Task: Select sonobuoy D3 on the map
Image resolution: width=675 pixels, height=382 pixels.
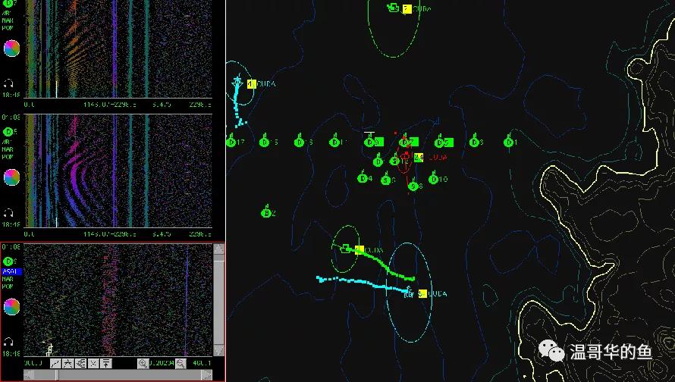Action: coord(474,142)
